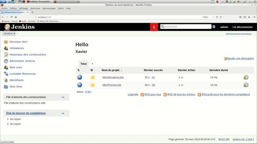Image resolution: width=257 pixels, height=144 pixels.
Task: Click the Identifiants keys icon
Action: click(x=6, y=80)
